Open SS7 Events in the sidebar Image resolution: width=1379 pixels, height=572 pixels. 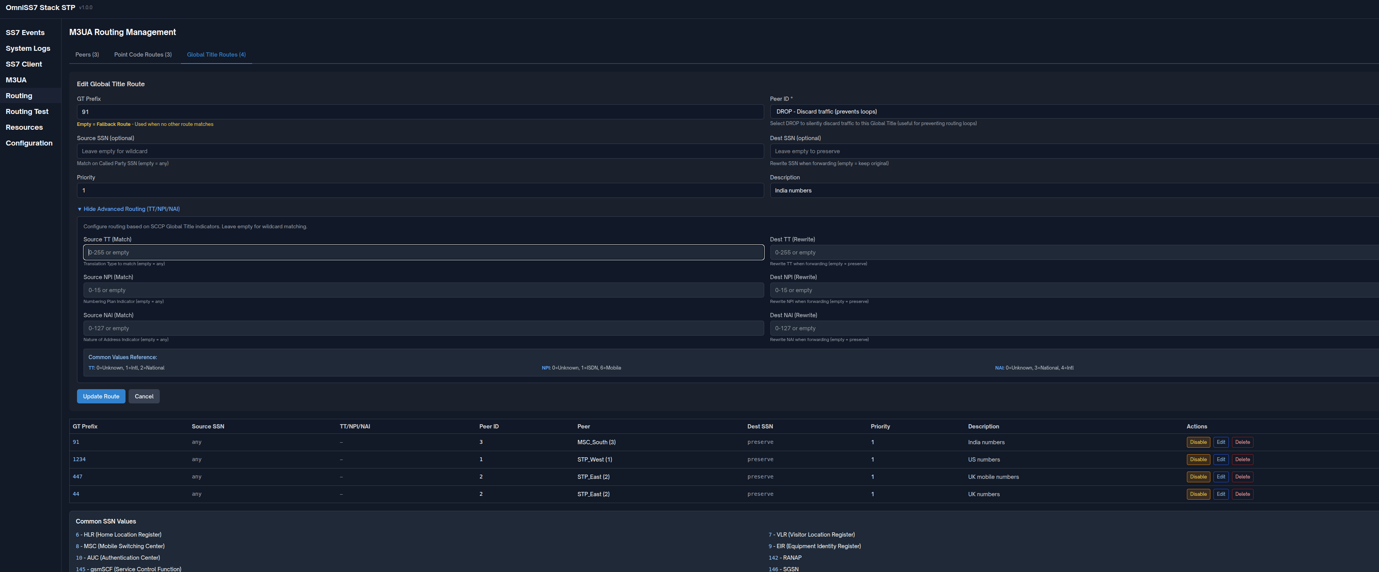(25, 33)
